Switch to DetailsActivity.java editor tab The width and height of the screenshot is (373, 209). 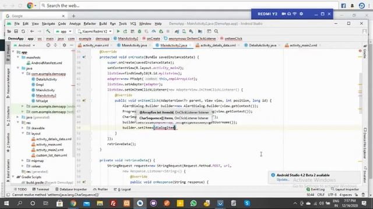click(262, 45)
